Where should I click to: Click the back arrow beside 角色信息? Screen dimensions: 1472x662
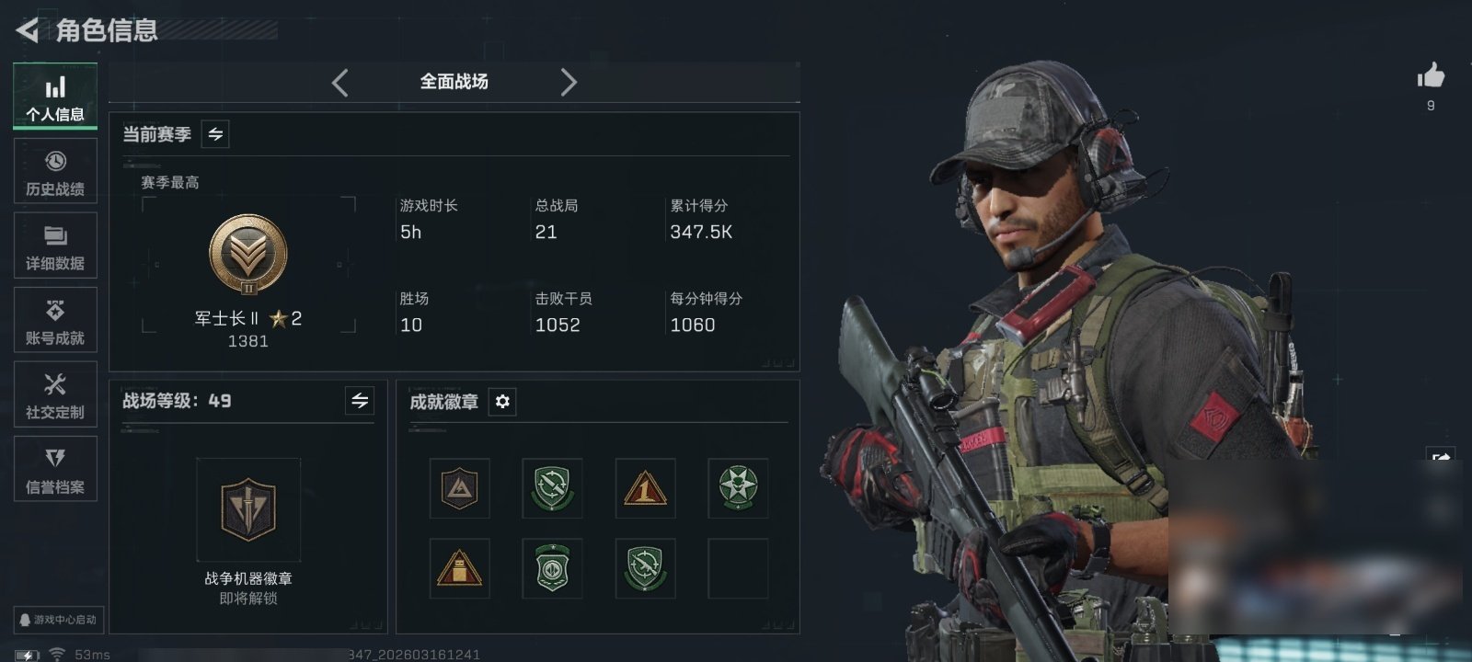(x=28, y=30)
